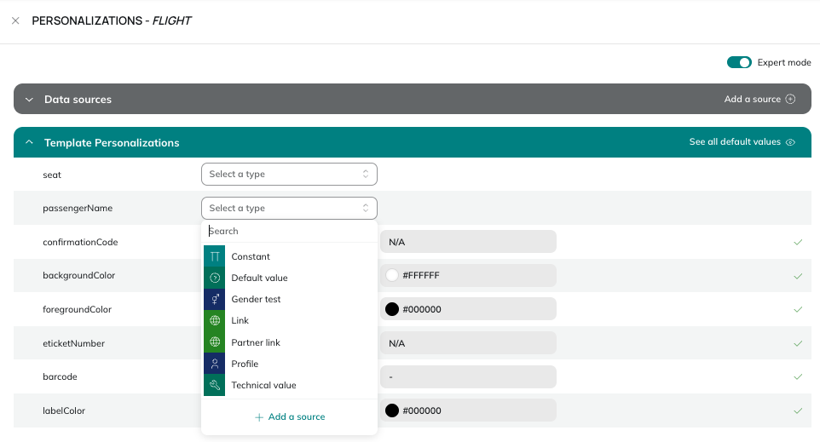Click the black foregroundColor swatch

click(x=392, y=309)
